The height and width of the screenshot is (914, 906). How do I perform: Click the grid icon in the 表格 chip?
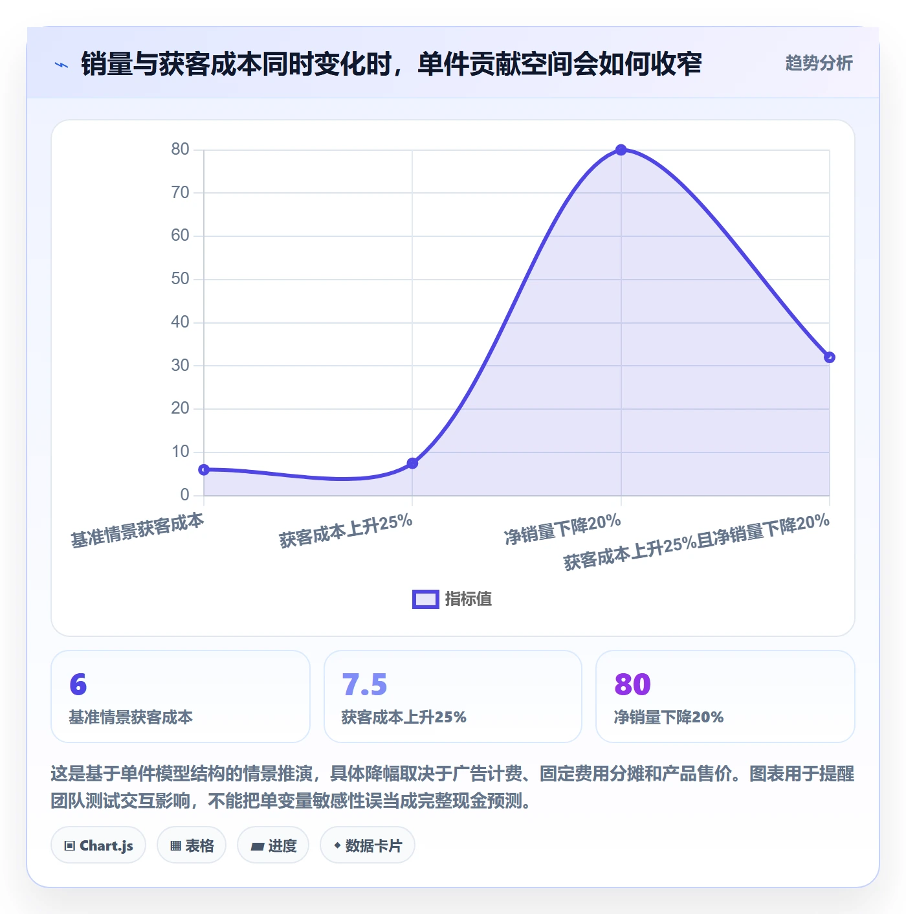[175, 845]
